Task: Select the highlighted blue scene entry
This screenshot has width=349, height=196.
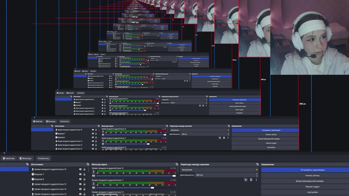Action: (x=14, y=169)
